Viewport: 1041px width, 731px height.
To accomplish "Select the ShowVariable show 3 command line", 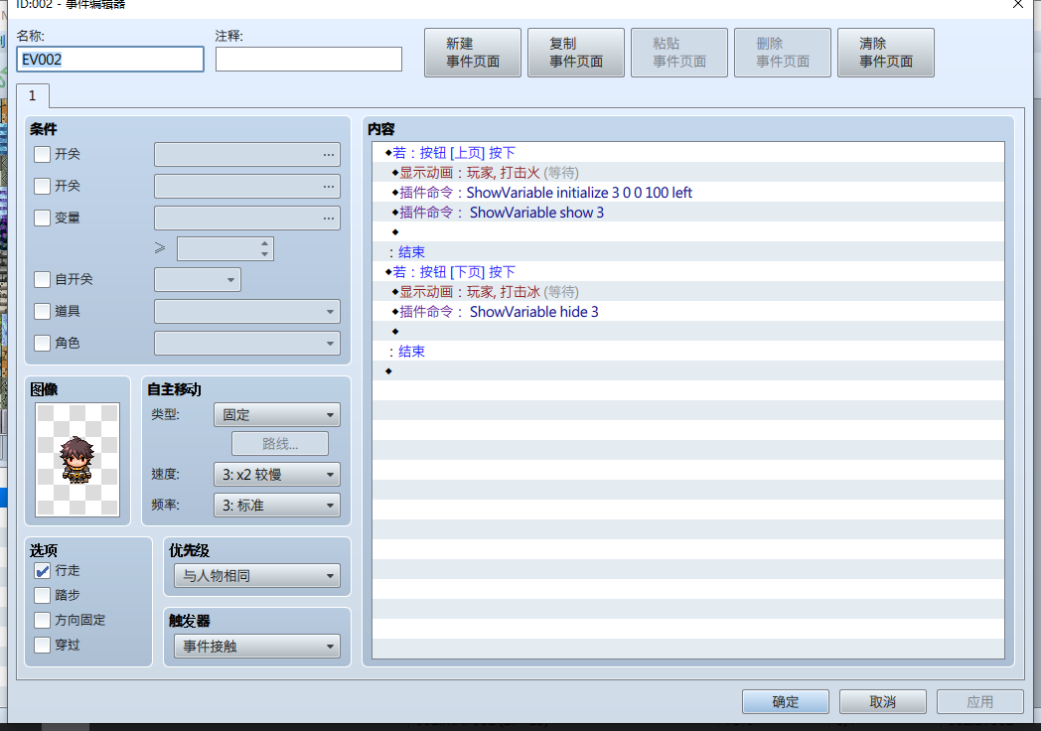I will pyautogui.click(x=688, y=213).
